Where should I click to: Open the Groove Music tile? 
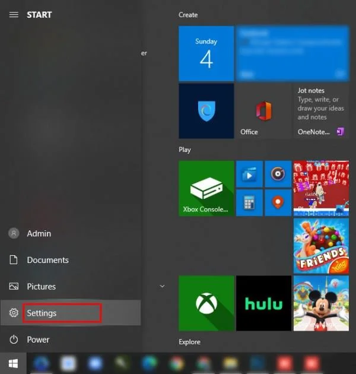coord(278,174)
